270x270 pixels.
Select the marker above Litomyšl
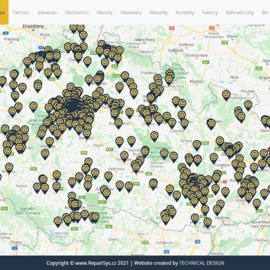tap(172, 123)
